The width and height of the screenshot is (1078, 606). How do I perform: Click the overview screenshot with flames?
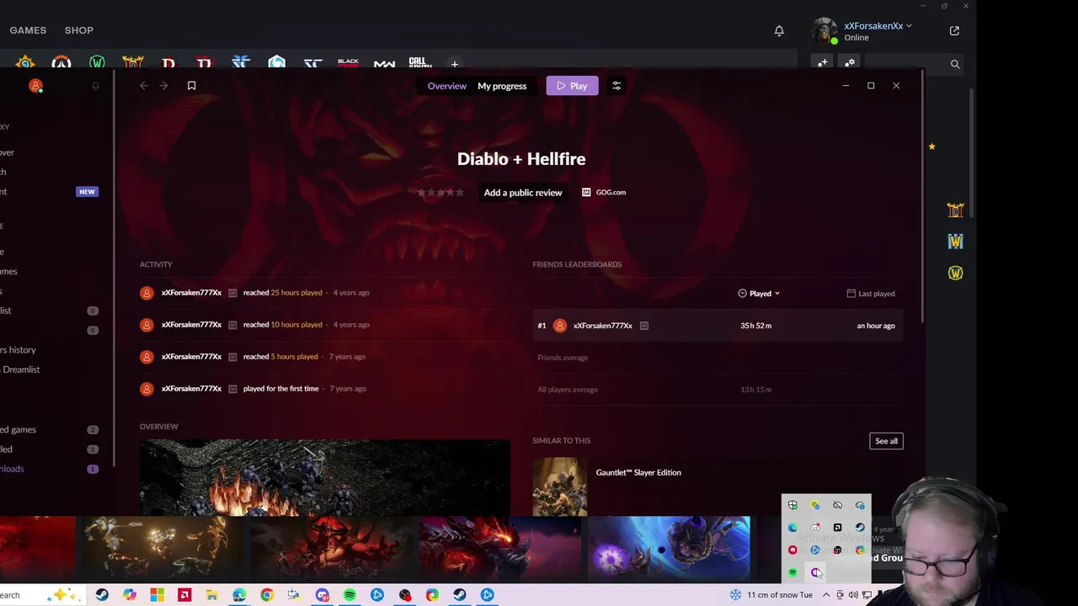tap(324, 477)
